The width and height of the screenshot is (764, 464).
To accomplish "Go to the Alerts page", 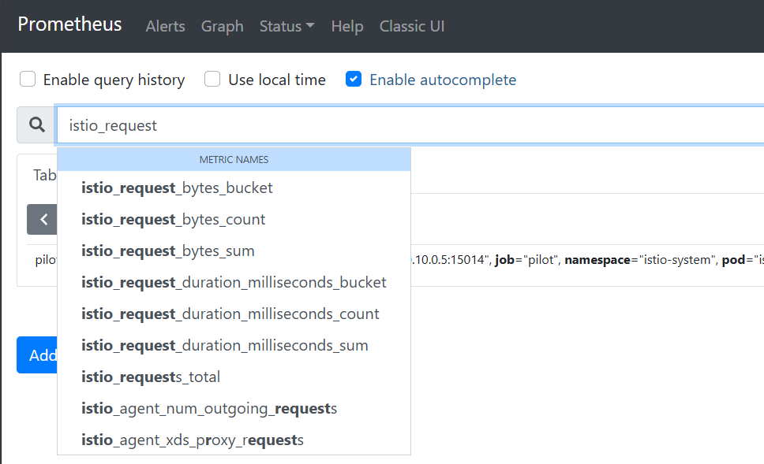I will point(165,26).
